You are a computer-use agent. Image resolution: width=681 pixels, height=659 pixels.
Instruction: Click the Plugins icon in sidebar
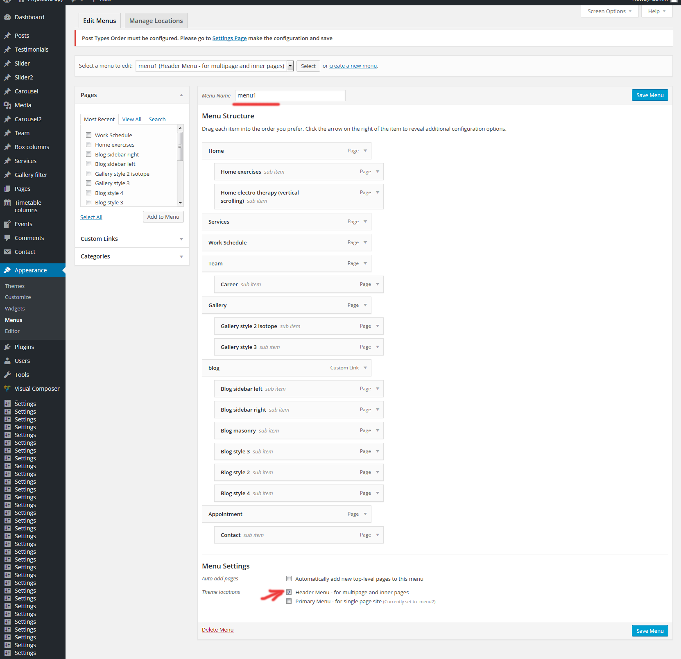click(x=7, y=347)
